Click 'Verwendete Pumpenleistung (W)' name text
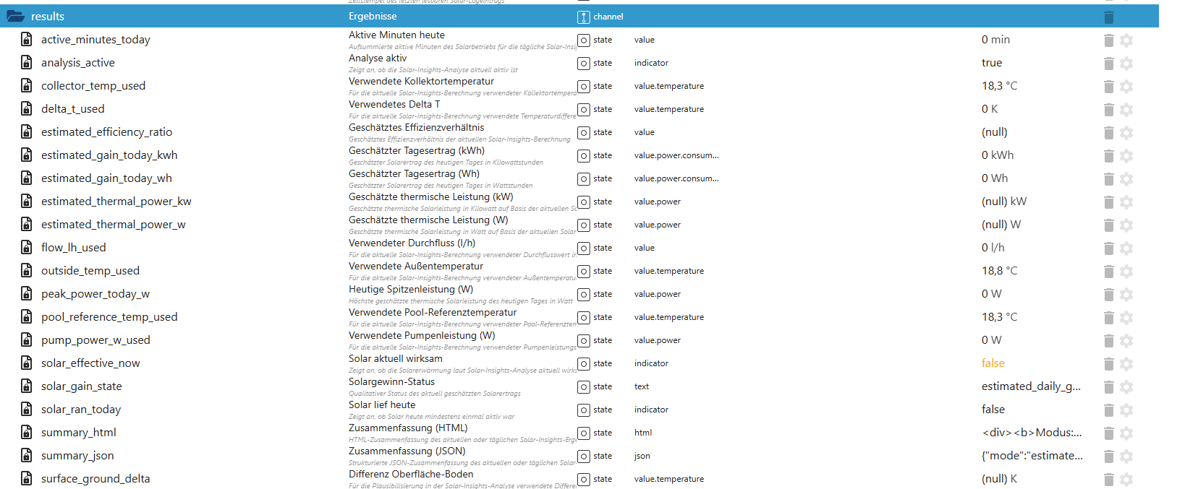 click(422, 336)
